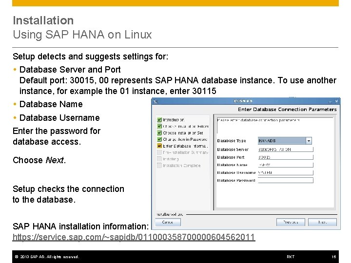Select the Choose Installation Set step checkbox
Viewport: 351px width, 263px height.
159,132
